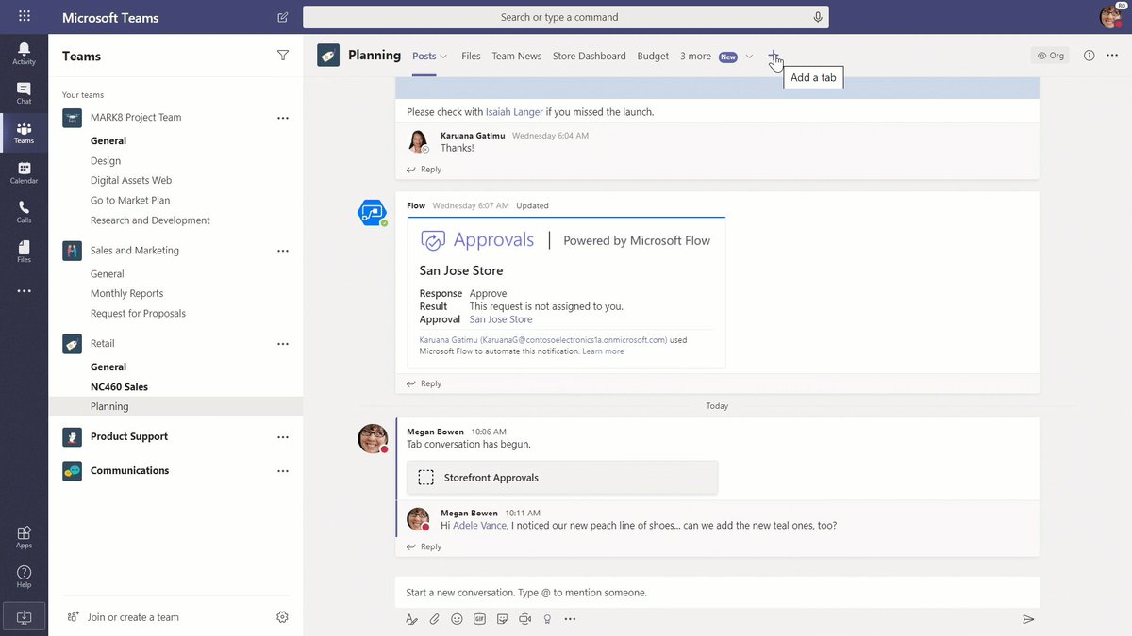Expand the Posts tab dropdown chevron
The image size is (1132, 636).
pos(443,57)
